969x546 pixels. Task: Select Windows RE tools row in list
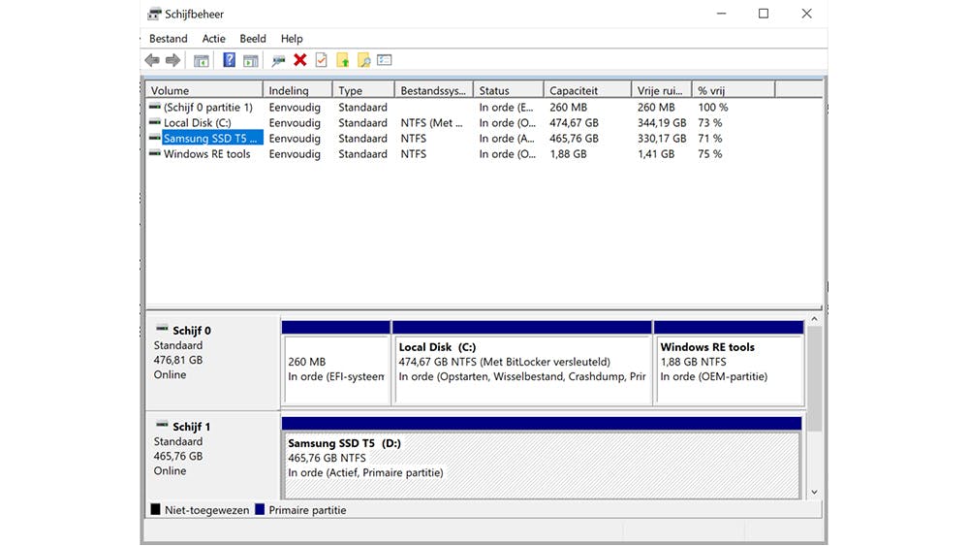(x=206, y=154)
